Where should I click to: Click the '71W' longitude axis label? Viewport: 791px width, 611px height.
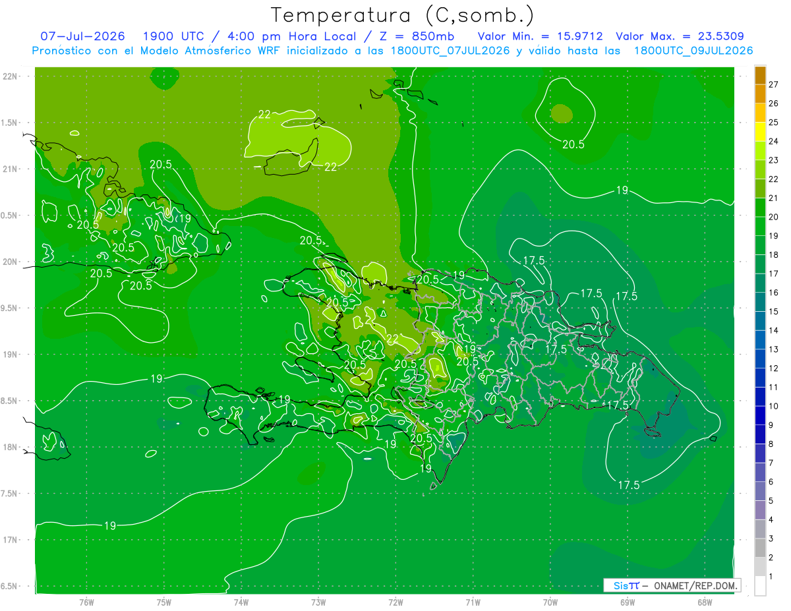(473, 602)
